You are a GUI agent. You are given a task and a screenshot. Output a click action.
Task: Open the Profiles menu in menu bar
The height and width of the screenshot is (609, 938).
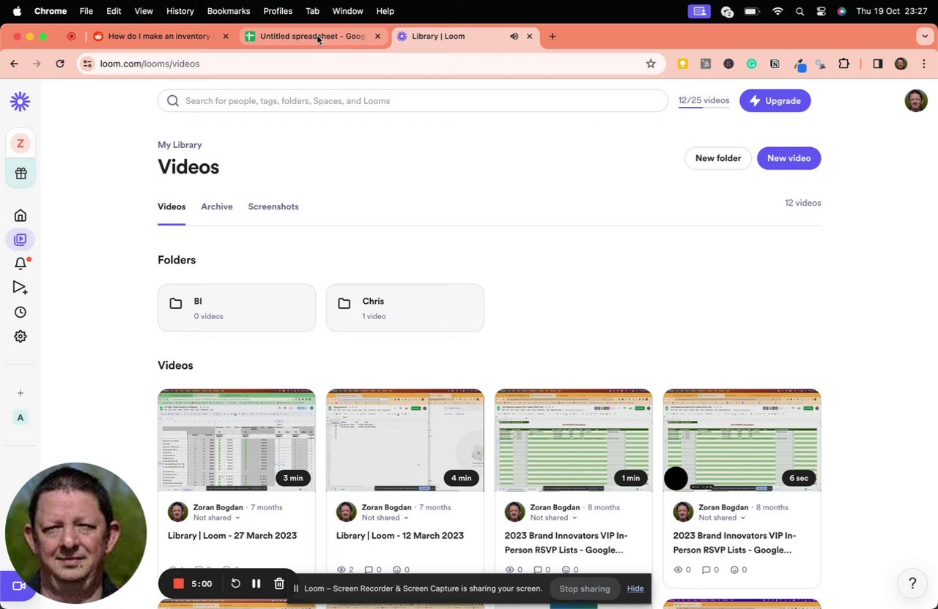coord(278,11)
